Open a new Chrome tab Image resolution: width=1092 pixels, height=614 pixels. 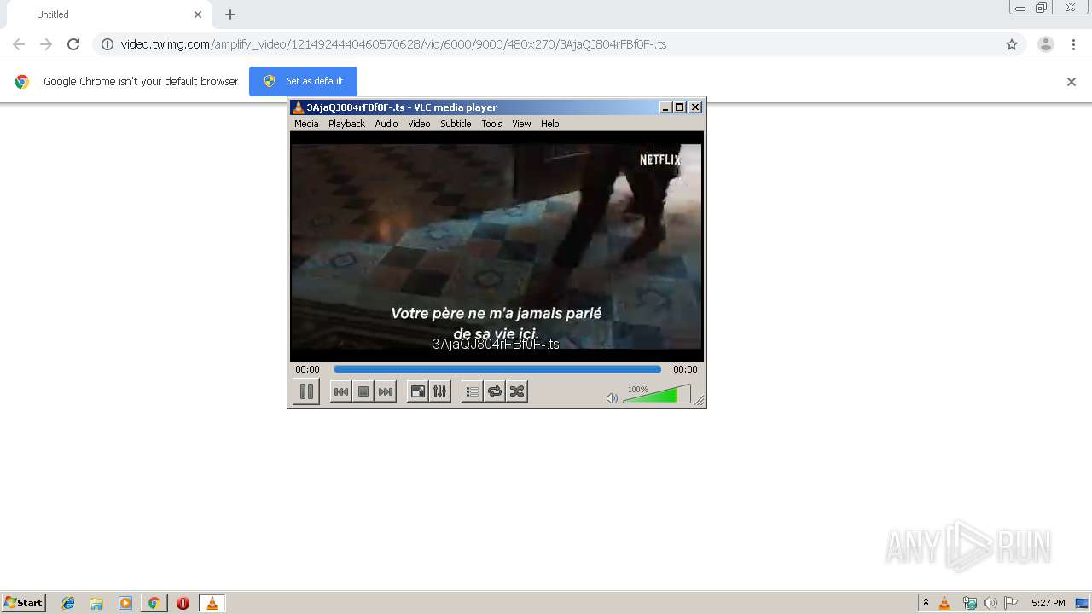pos(230,14)
